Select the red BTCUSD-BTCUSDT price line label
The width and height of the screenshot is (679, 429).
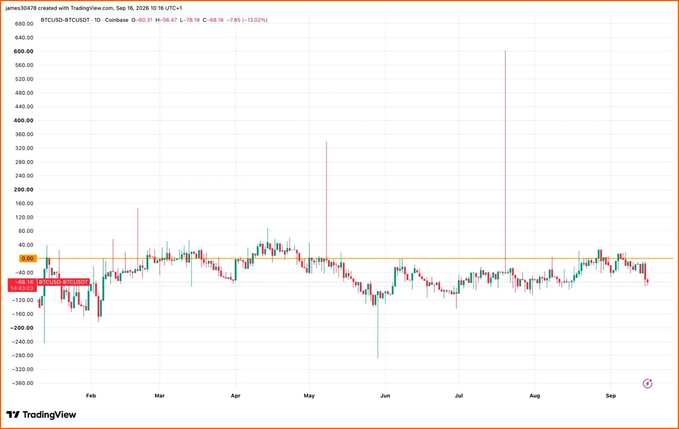[x=64, y=282]
